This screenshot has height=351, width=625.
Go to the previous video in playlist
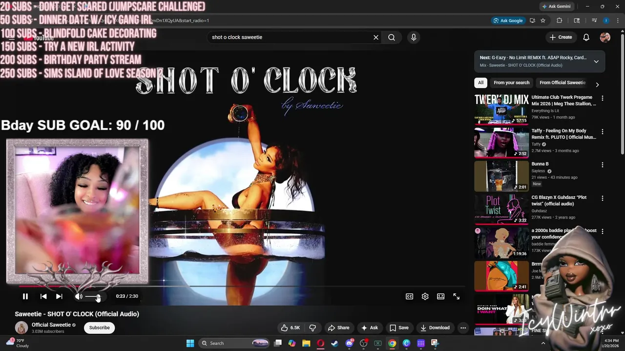(x=43, y=296)
